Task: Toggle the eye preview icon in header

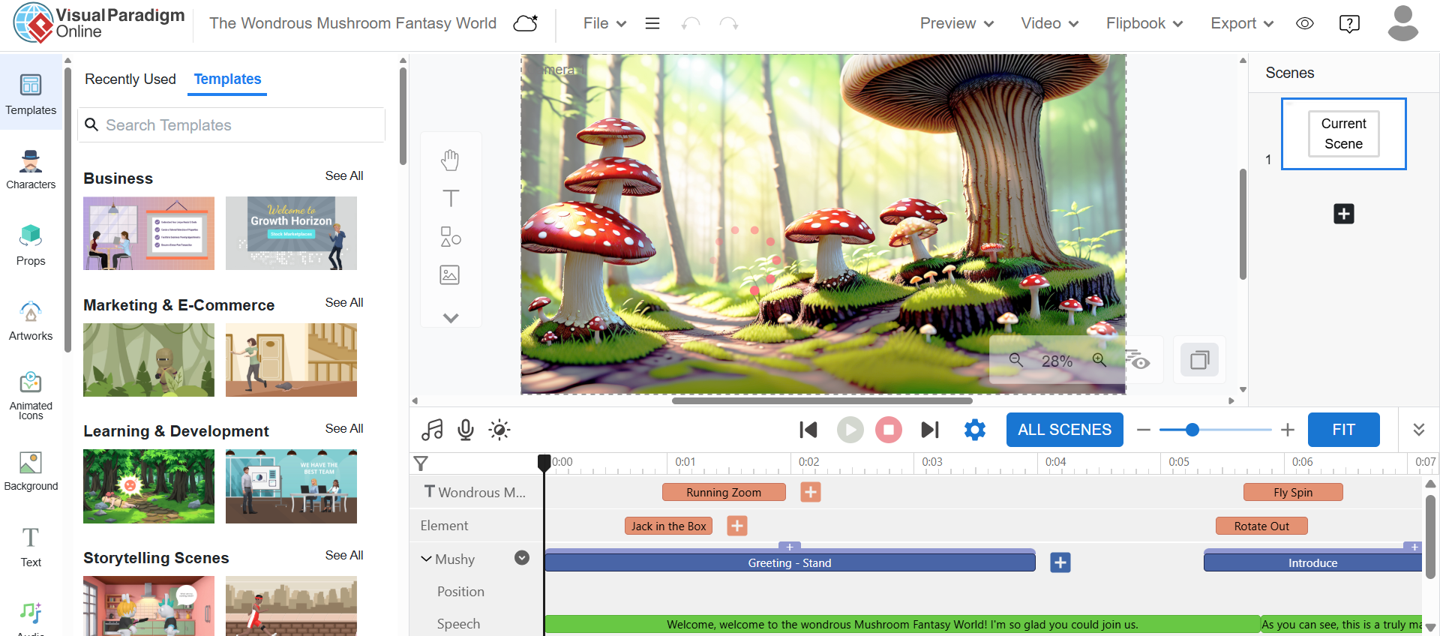Action: pos(1305,23)
